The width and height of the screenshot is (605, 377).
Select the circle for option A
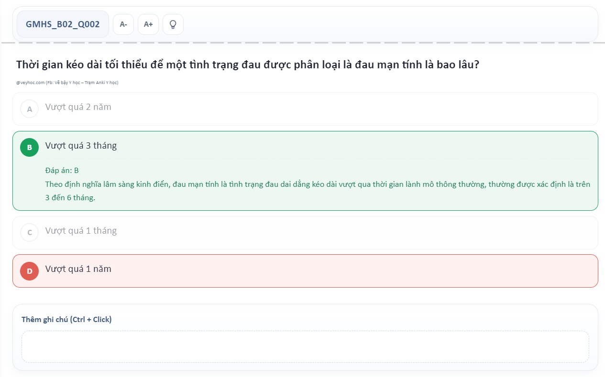click(29, 109)
